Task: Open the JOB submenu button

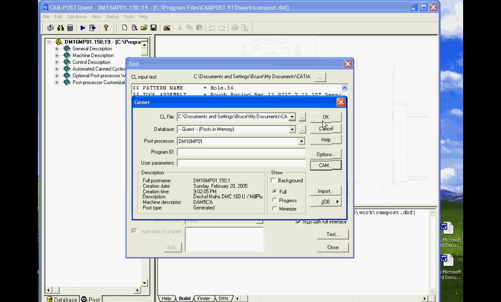Action: coord(326,202)
